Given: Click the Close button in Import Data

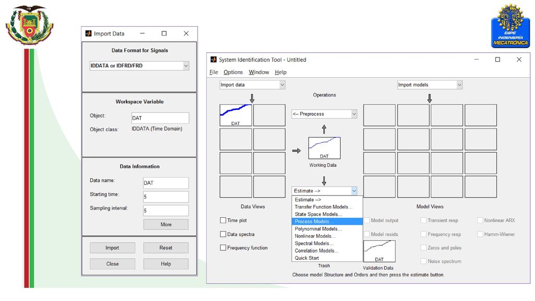Looking at the screenshot, I should pyautogui.click(x=112, y=264).
